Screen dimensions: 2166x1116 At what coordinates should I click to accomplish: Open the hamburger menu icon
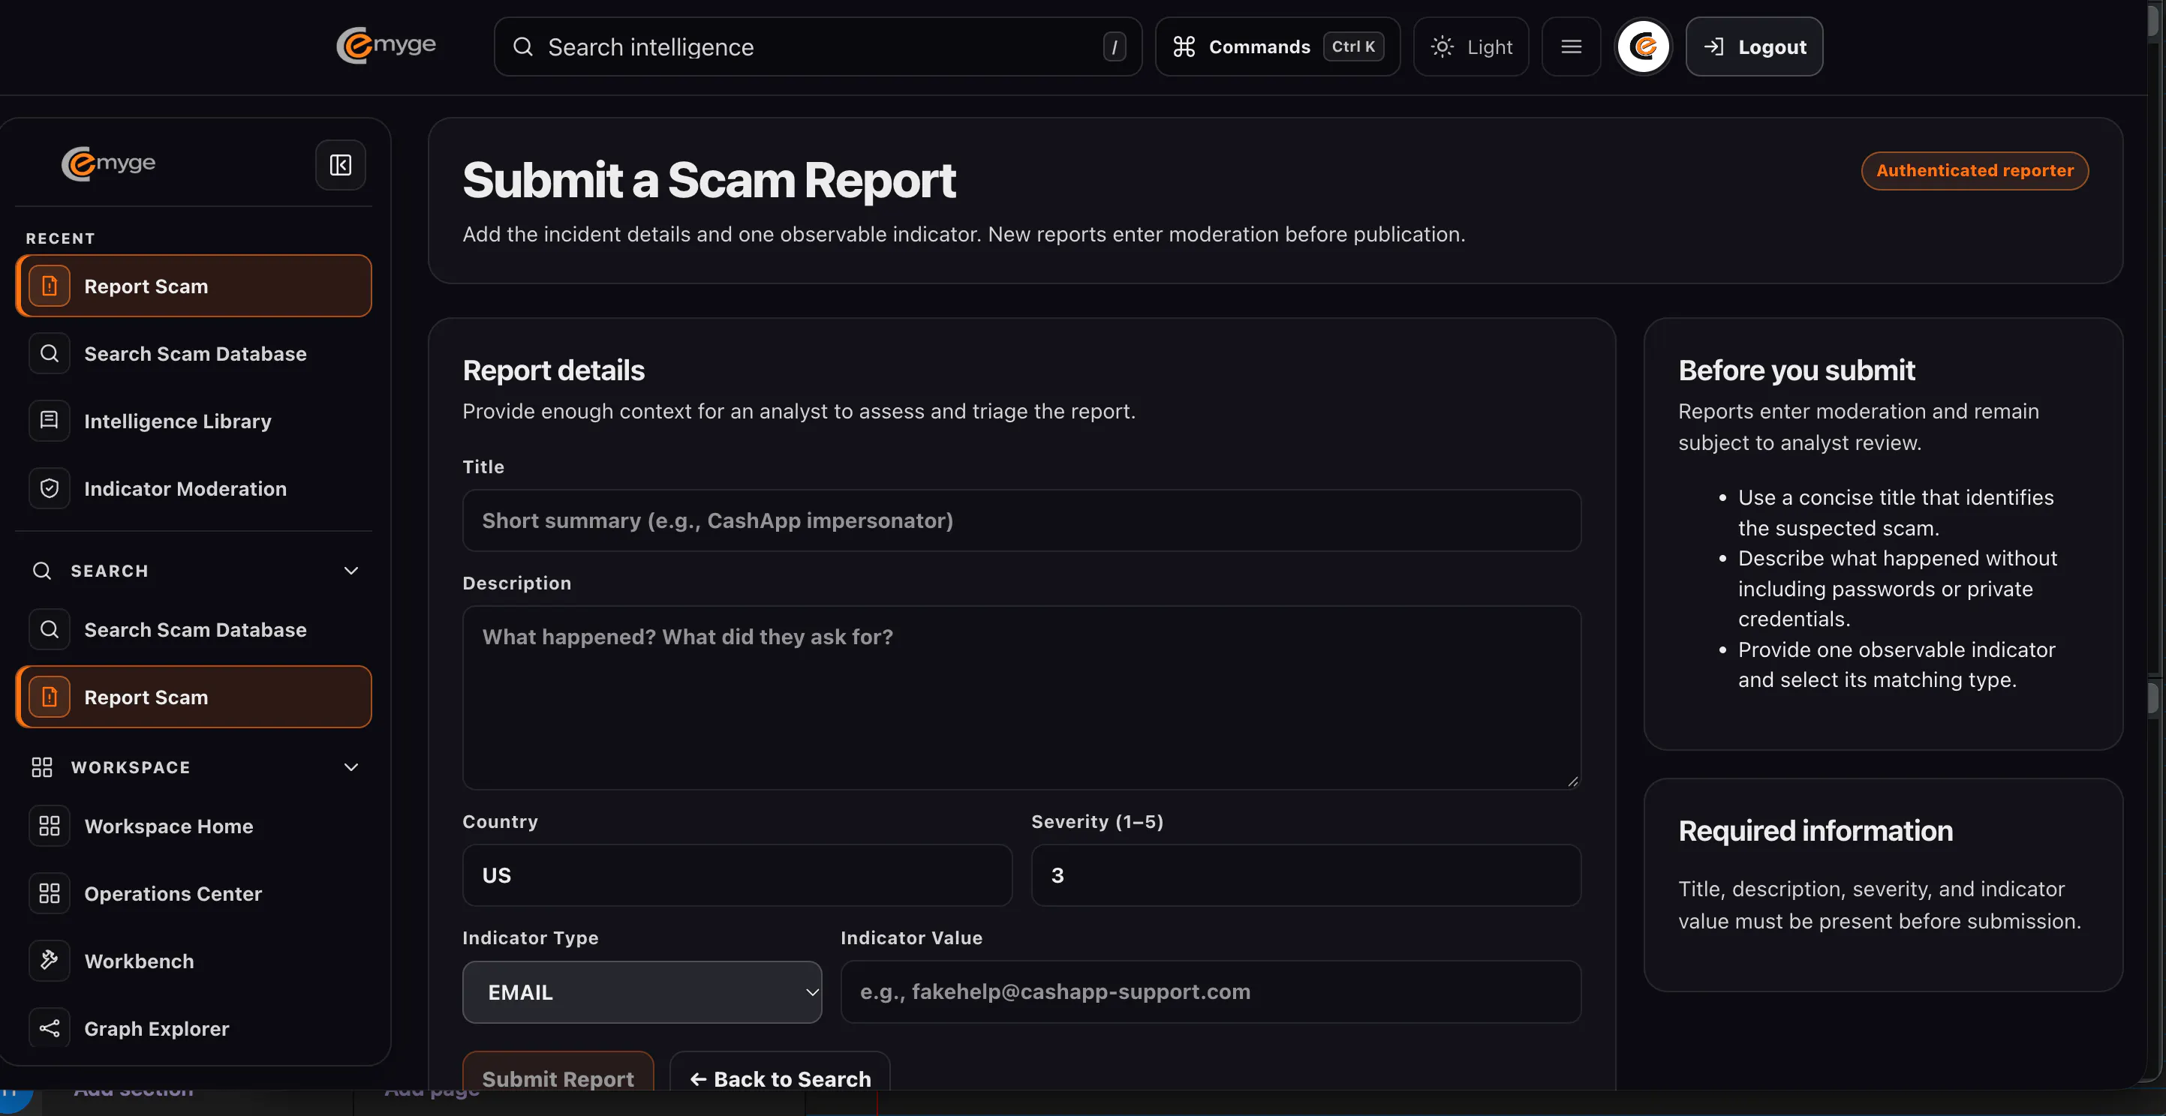pyautogui.click(x=1571, y=47)
